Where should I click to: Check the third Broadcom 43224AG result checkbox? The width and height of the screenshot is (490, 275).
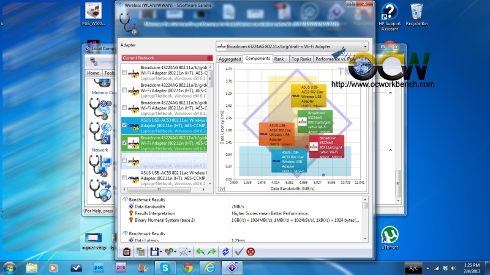pyautogui.click(x=124, y=108)
